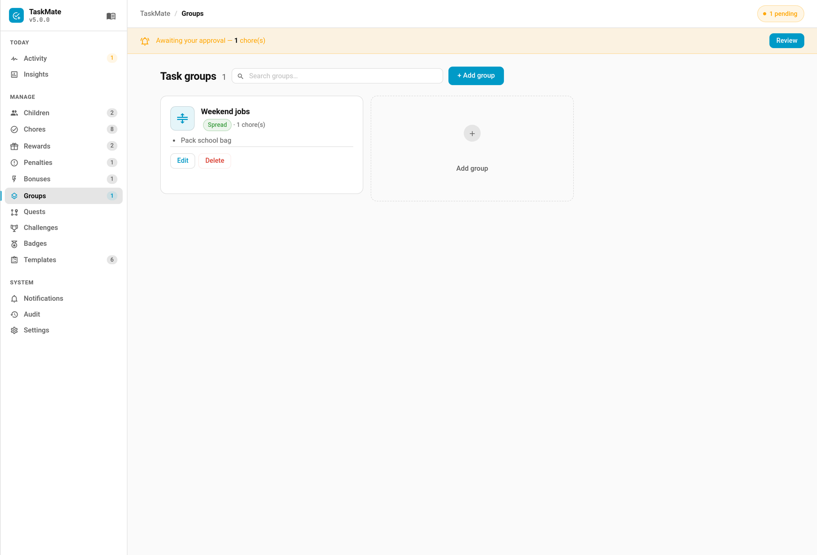Viewport: 817px width, 555px height.
Task: Click the Bonuses lightning icon
Action: point(14,179)
